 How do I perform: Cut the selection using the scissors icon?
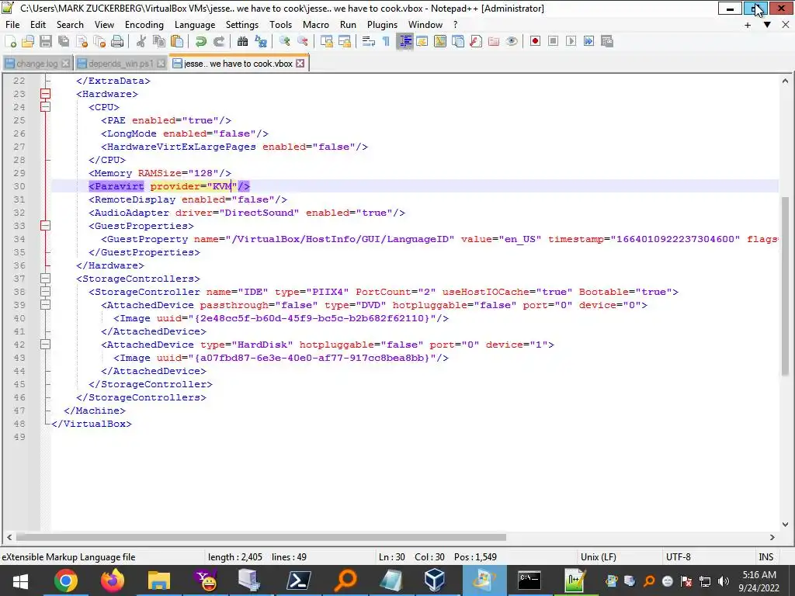pos(141,42)
